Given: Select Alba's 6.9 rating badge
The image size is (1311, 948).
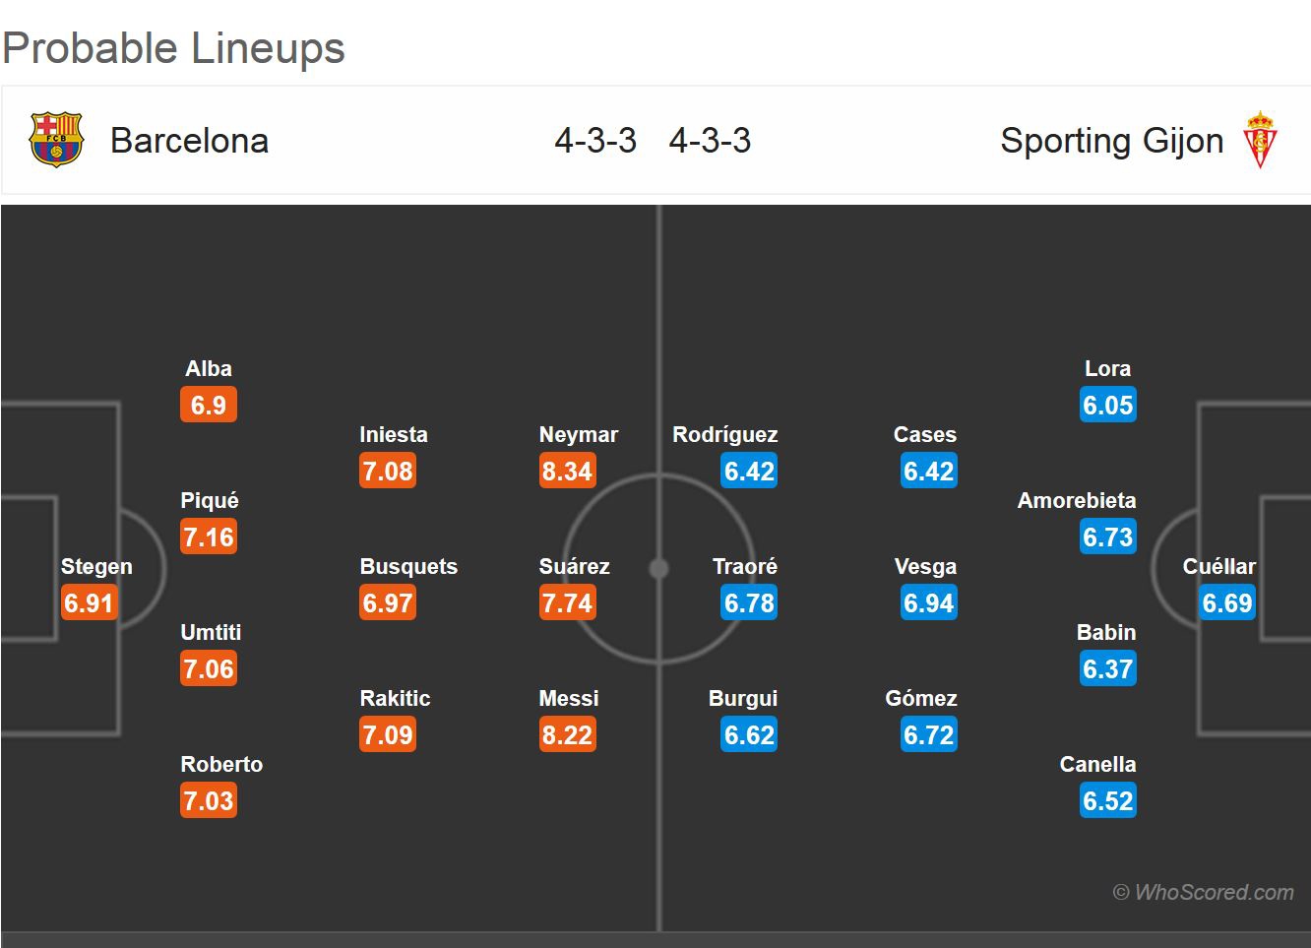Looking at the screenshot, I should (x=209, y=406).
